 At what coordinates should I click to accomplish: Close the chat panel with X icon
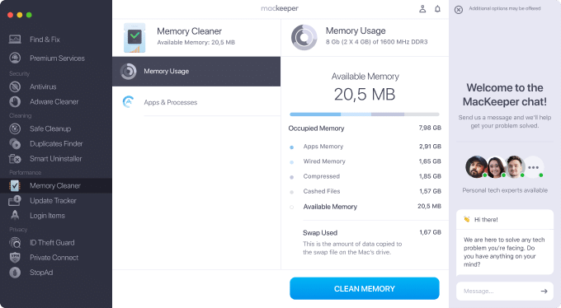point(459,10)
